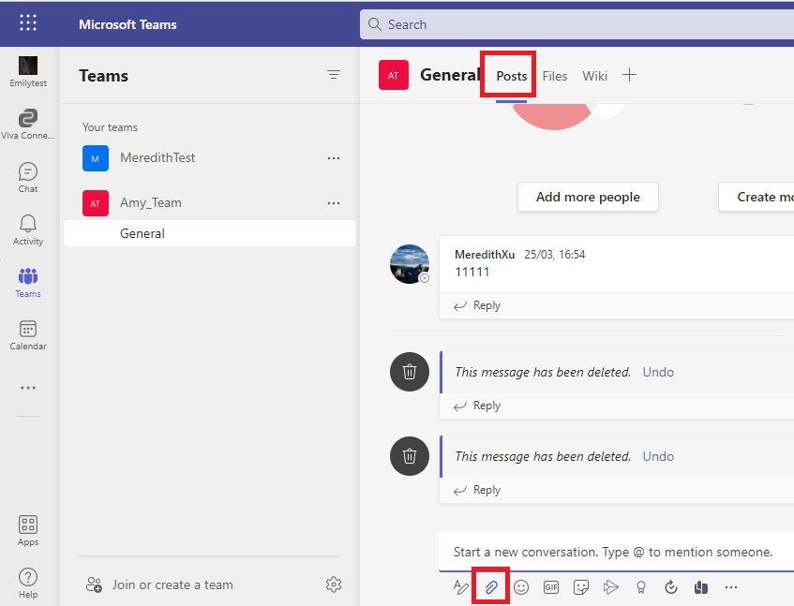
Task: Open the Praise badge icon
Action: [641, 587]
